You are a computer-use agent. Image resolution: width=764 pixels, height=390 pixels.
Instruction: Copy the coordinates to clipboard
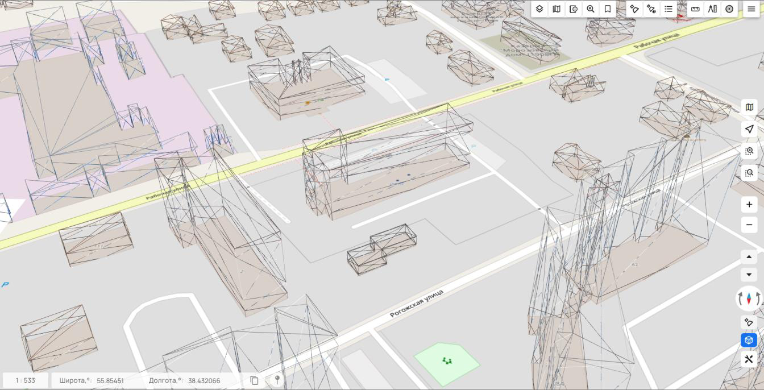pos(255,380)
